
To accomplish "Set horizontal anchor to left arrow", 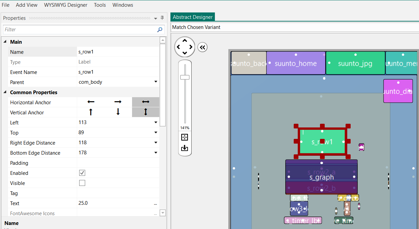I will (x=91, y=102).
